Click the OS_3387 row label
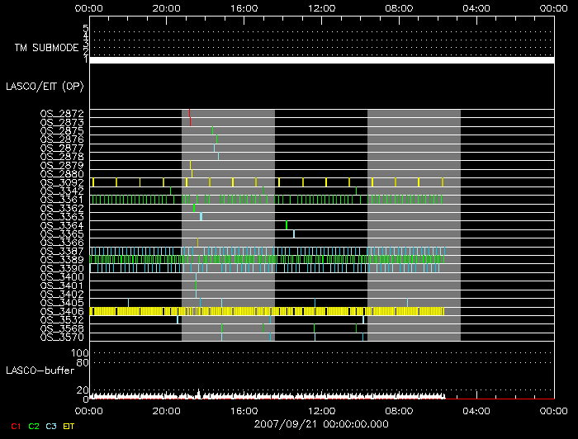The width and height of the screenshot is (578, 439). 62,251
